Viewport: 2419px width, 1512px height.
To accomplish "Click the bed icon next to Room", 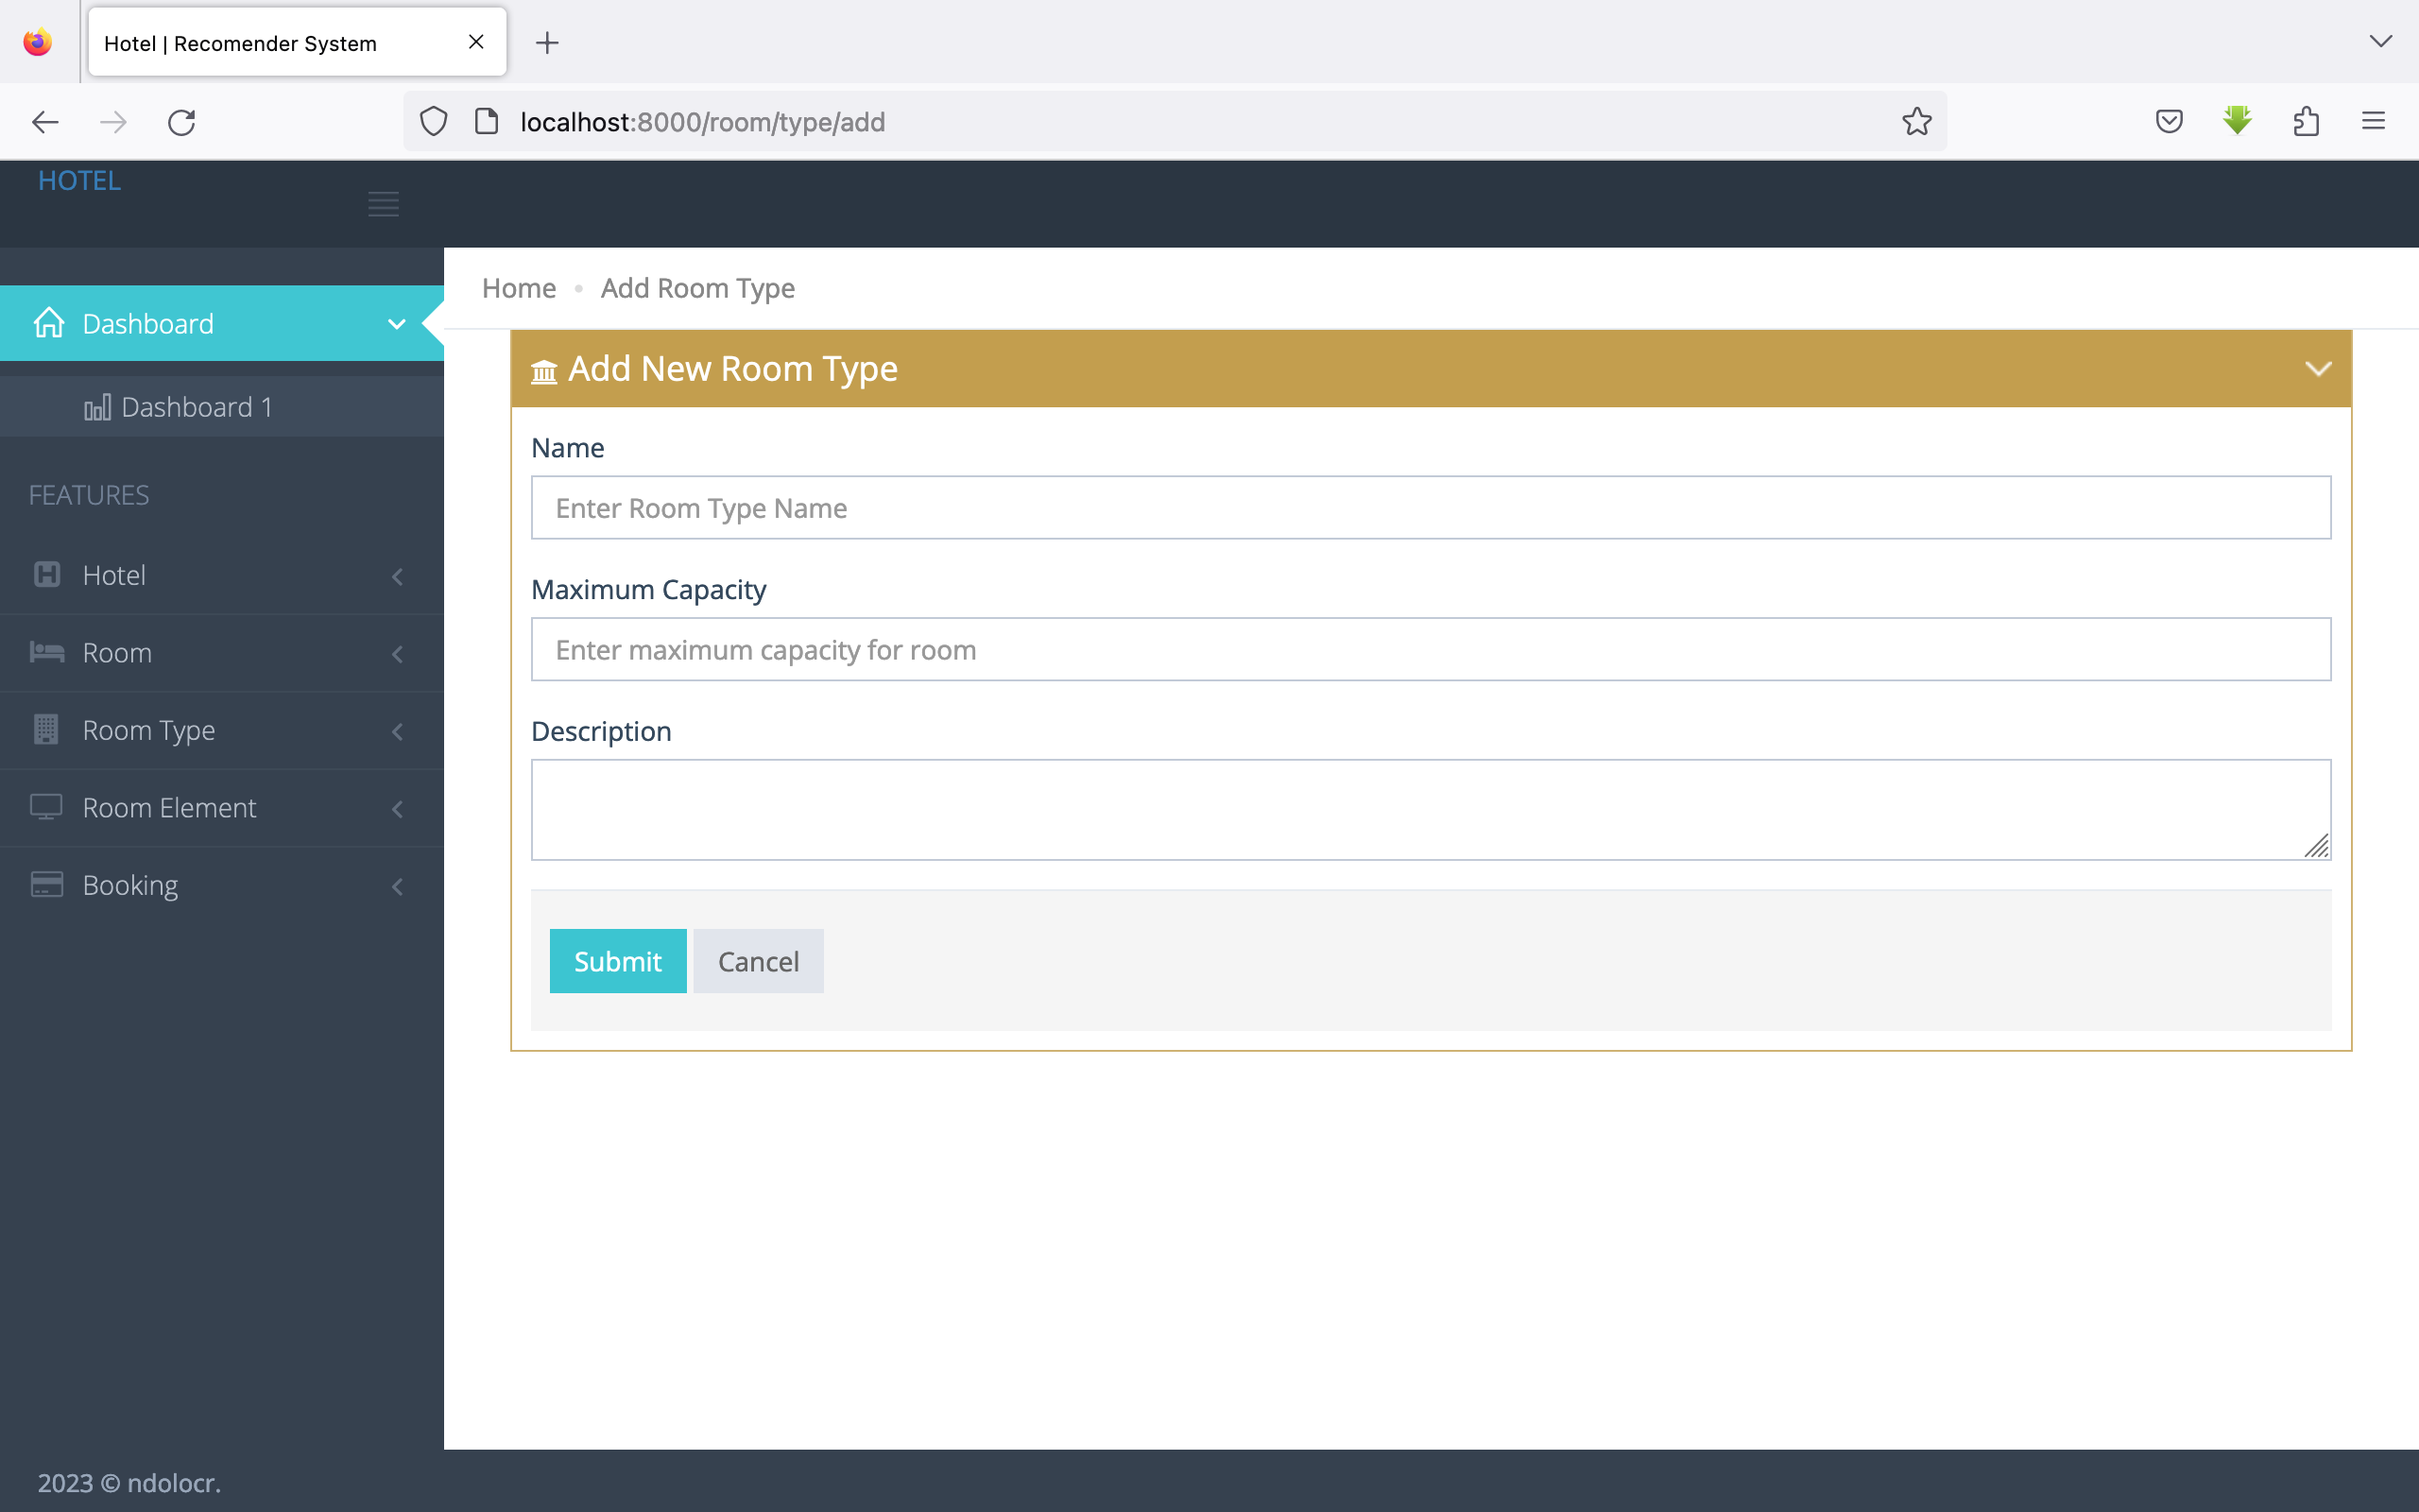I will pyautogui.click(x=46, y=652).
